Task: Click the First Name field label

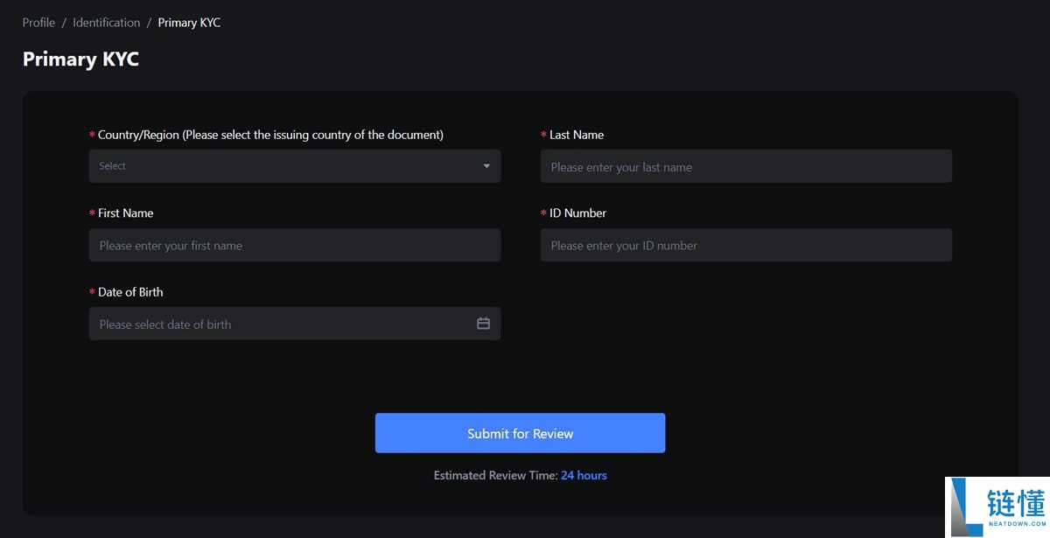Action: [125, 213]
